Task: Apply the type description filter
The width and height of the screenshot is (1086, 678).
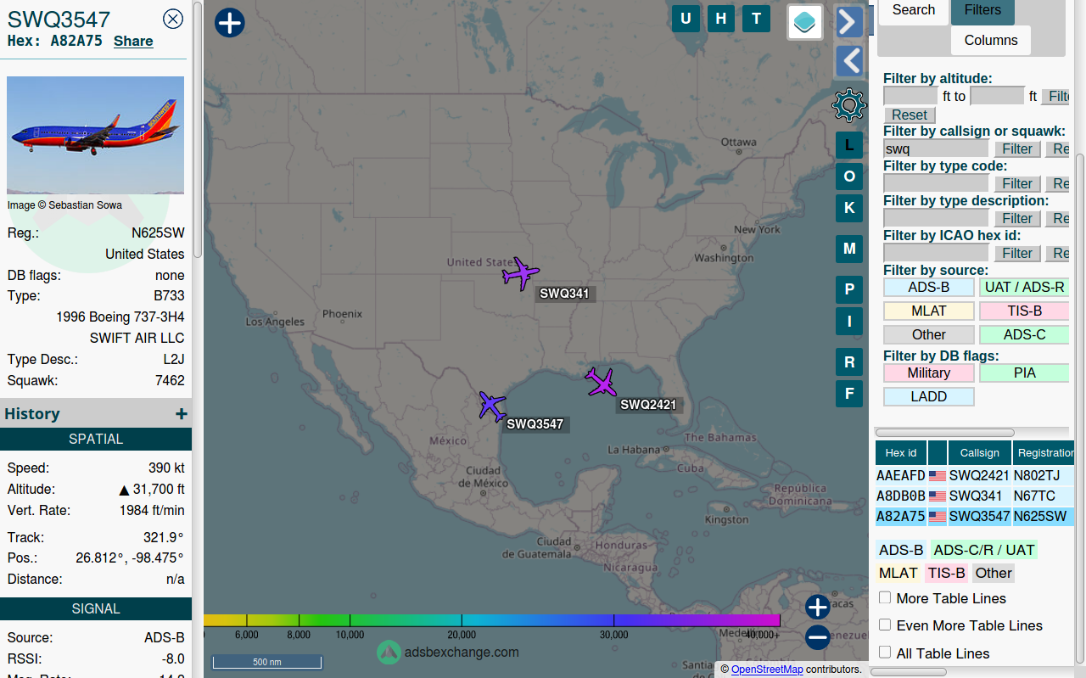Action: [1017, 219]
